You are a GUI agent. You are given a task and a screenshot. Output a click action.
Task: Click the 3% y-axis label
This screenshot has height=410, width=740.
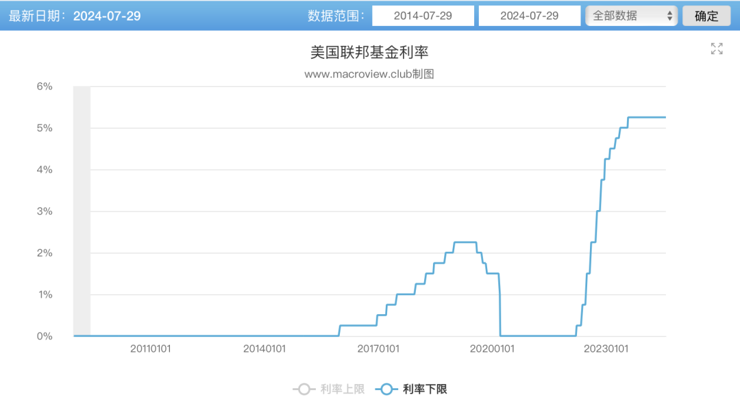45,211
